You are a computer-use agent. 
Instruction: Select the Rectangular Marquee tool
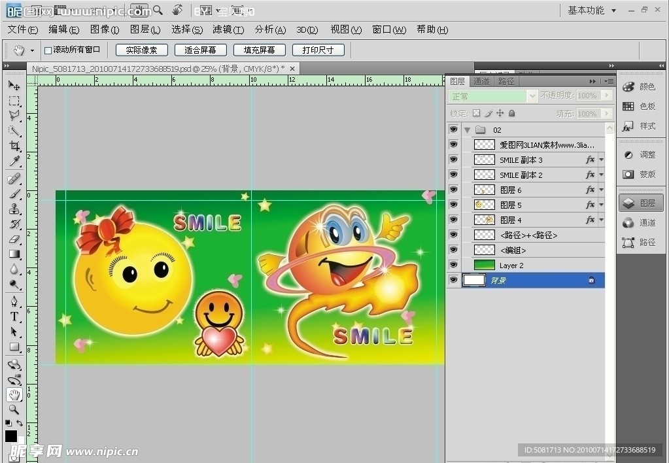coord(14,101)
